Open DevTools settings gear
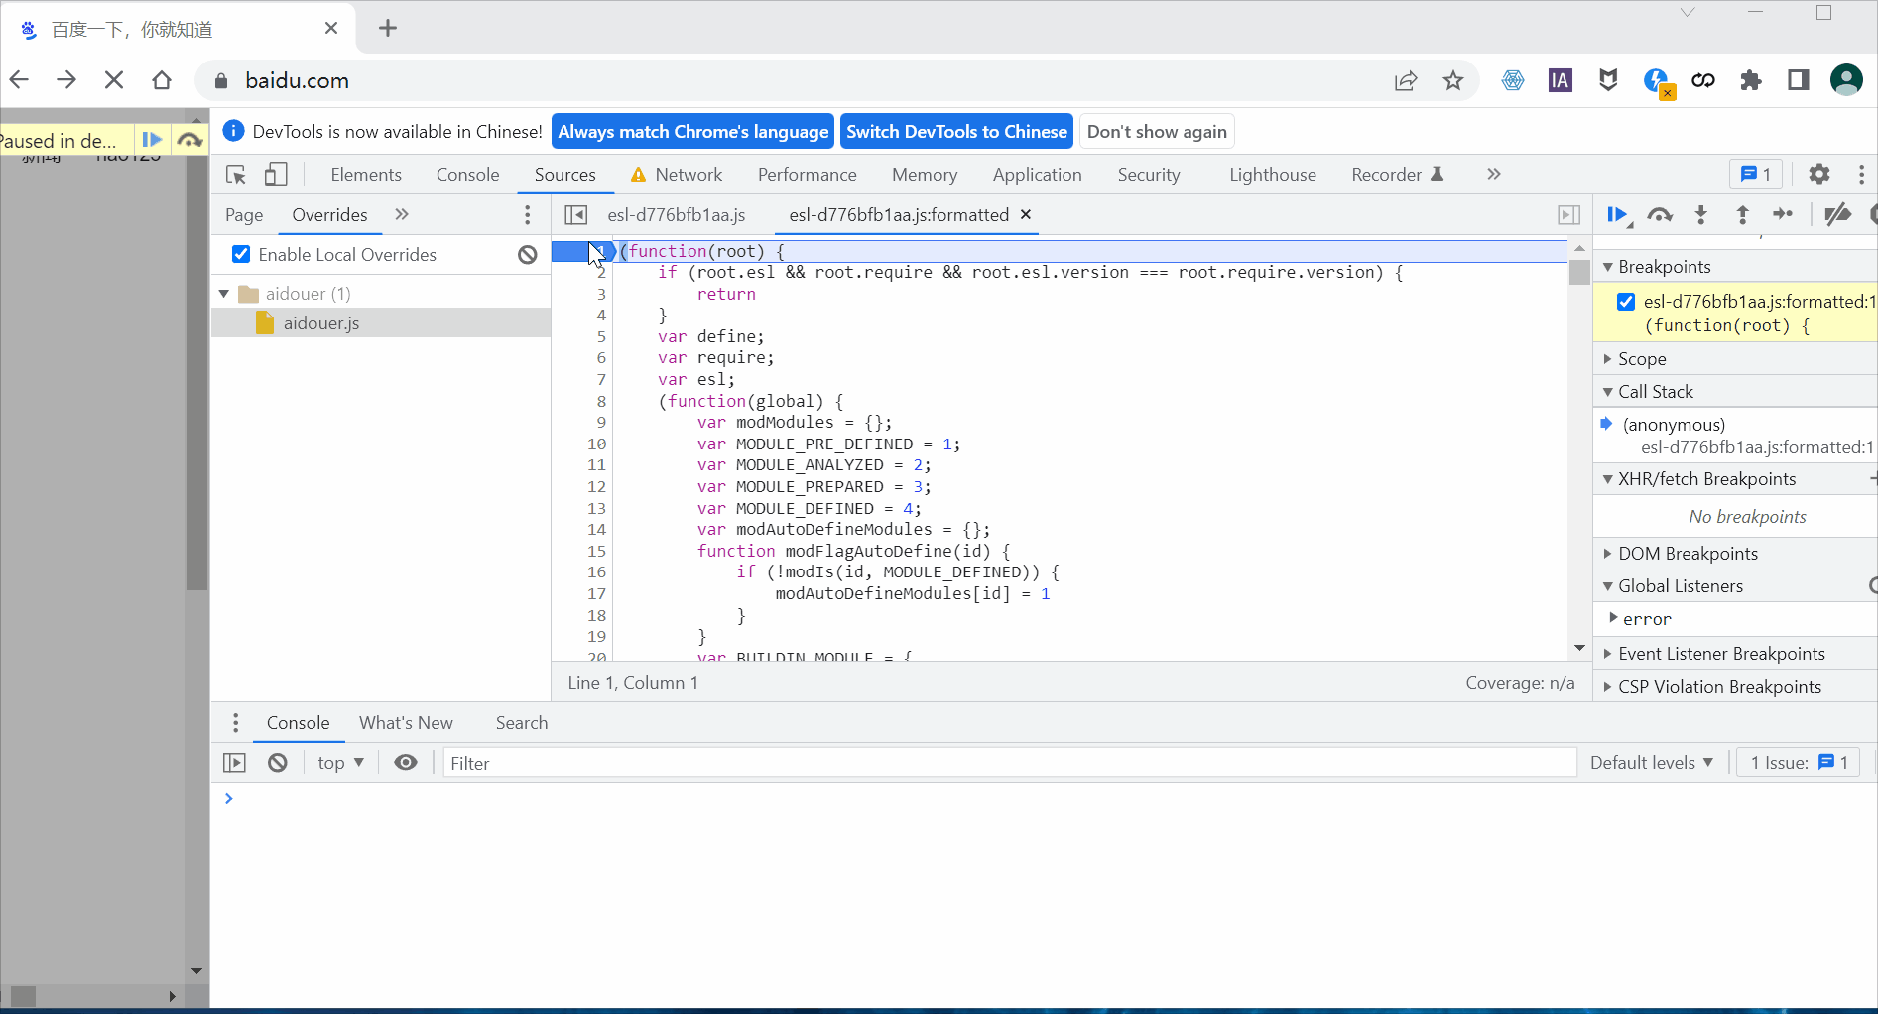The width and height of the screenshot is (1878, 1014). click(x=1818, y=174)
